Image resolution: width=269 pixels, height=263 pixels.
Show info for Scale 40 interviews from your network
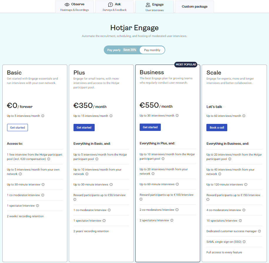tap(220, 174)
